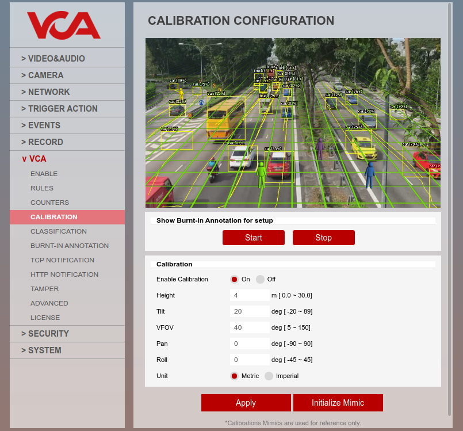Select the Metric unit option
Viewport: 463px width, 431px height.
(x=235, y=376)
